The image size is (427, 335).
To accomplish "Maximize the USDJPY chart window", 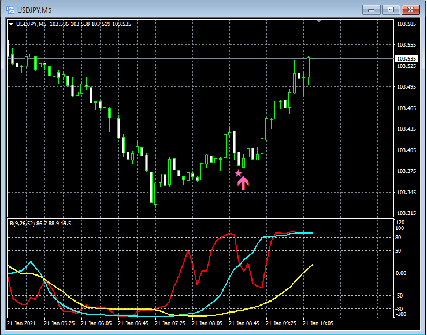I will [x=391, y=9].
